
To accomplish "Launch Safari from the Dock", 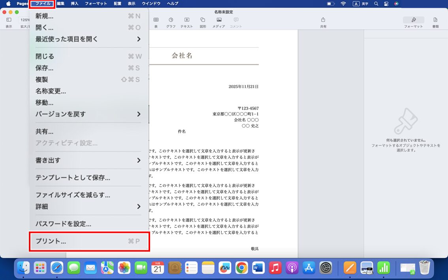I will [58, 267].
